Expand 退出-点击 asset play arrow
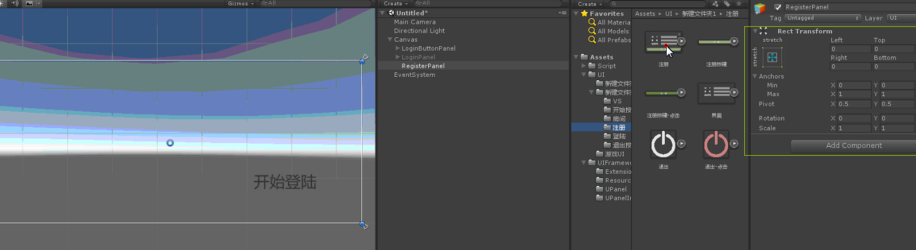The height and width of the screenshot is (250, 916). pyautogui.click(x=734, y=144)
